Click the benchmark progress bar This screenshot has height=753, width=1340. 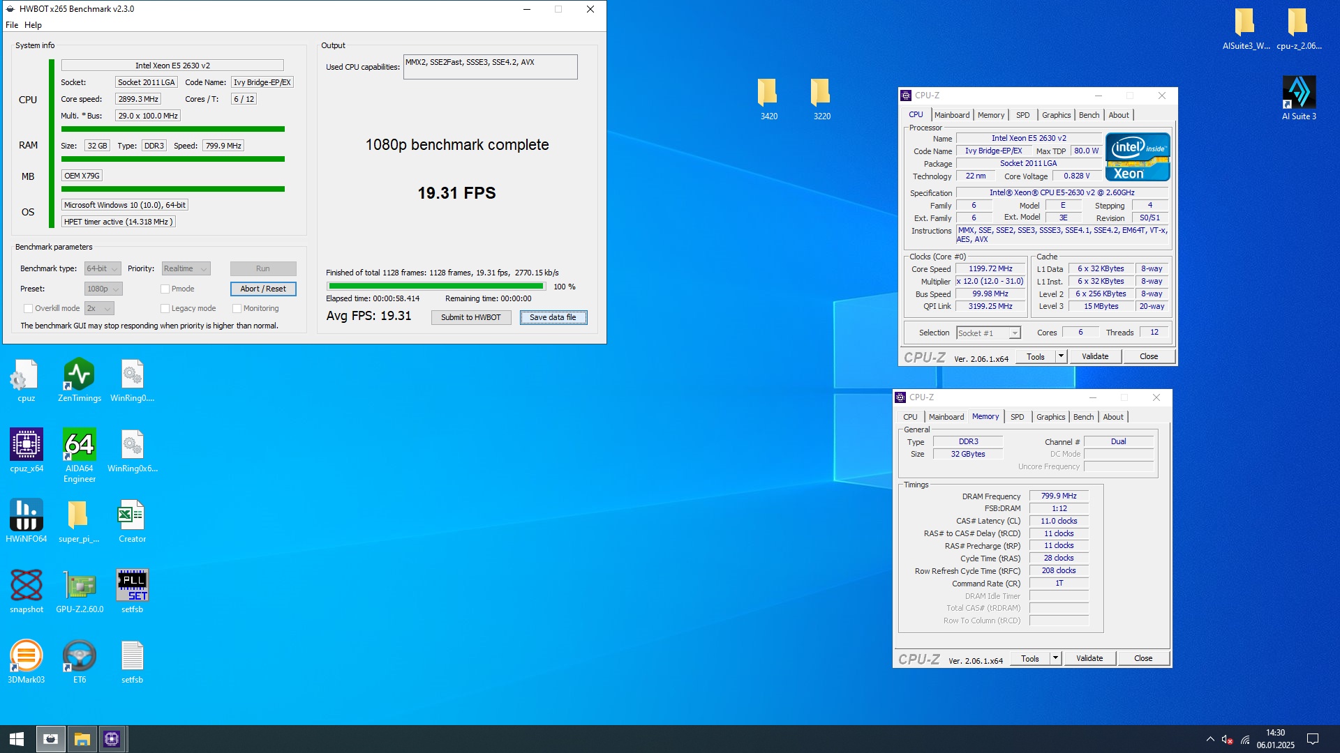[436, 287]
